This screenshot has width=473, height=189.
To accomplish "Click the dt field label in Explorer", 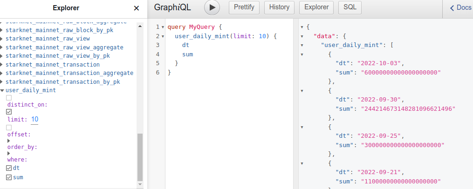I will coord(16,168).
